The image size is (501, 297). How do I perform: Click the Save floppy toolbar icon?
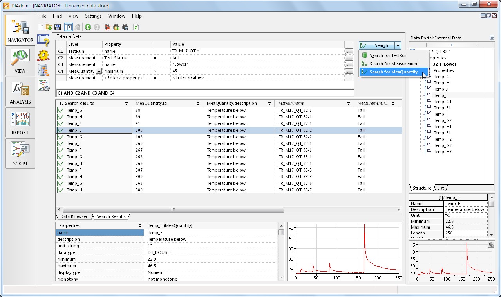click(x=58, y=27)
